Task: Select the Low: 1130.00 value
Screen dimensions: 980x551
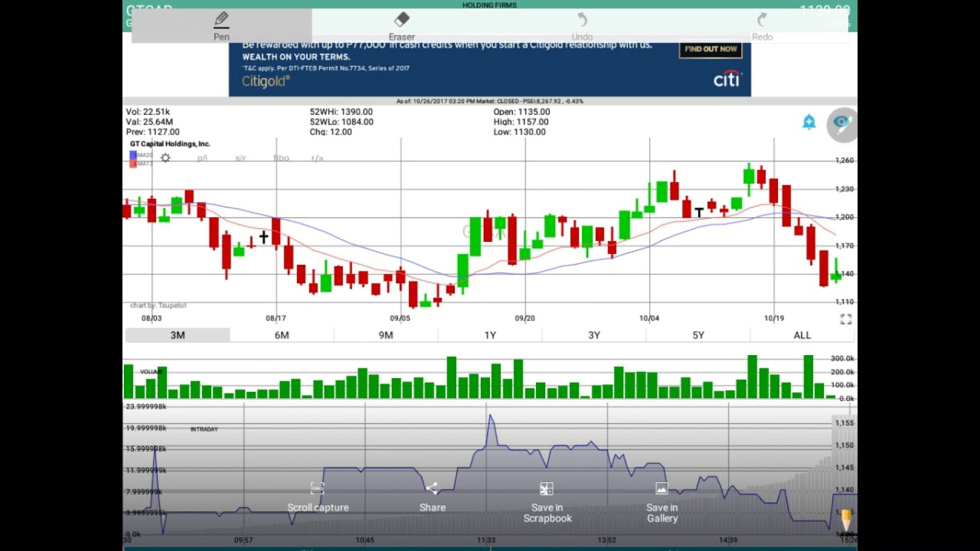Action: point(519,132)
